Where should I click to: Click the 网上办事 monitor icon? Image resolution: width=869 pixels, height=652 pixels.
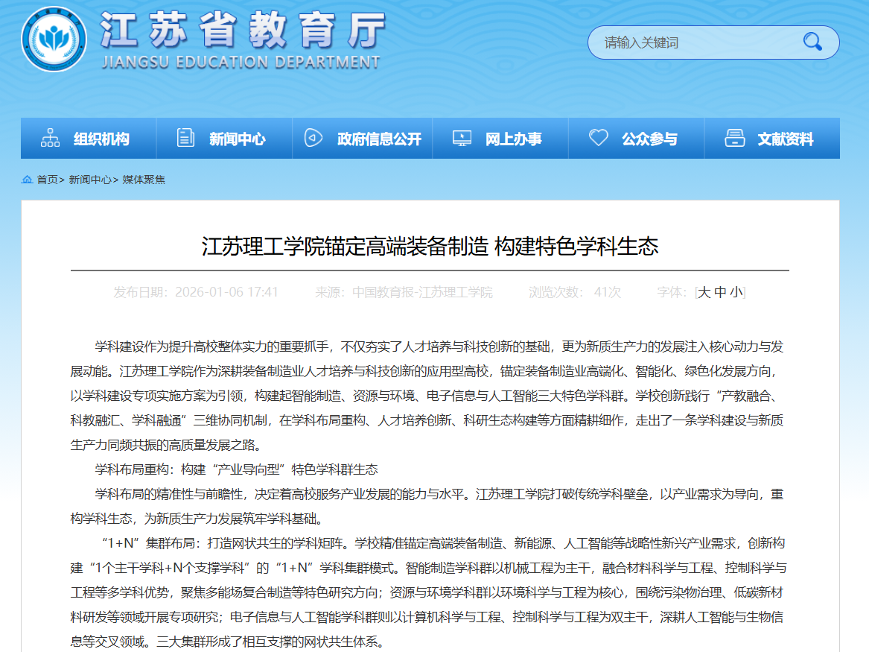pos(462,138)
